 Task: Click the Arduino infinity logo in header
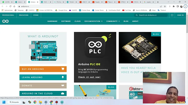[5, 21]
